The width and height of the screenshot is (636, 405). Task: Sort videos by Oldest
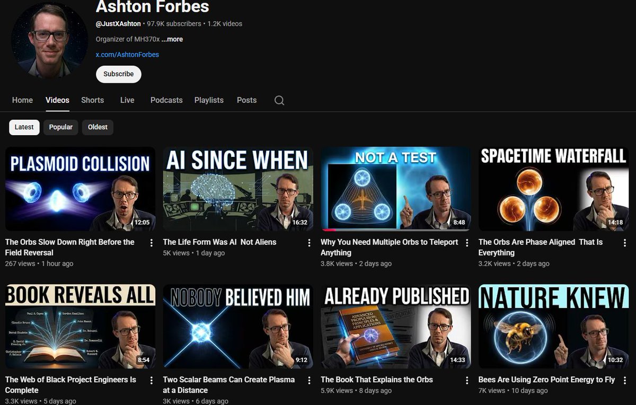pyautogui.click(x=98, y=127)
